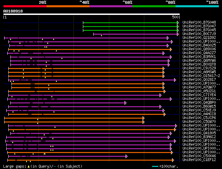The image size is (222, 169).
Task: Click the UniRef100_A7QW77 label
Action: (x=199, y=87)
